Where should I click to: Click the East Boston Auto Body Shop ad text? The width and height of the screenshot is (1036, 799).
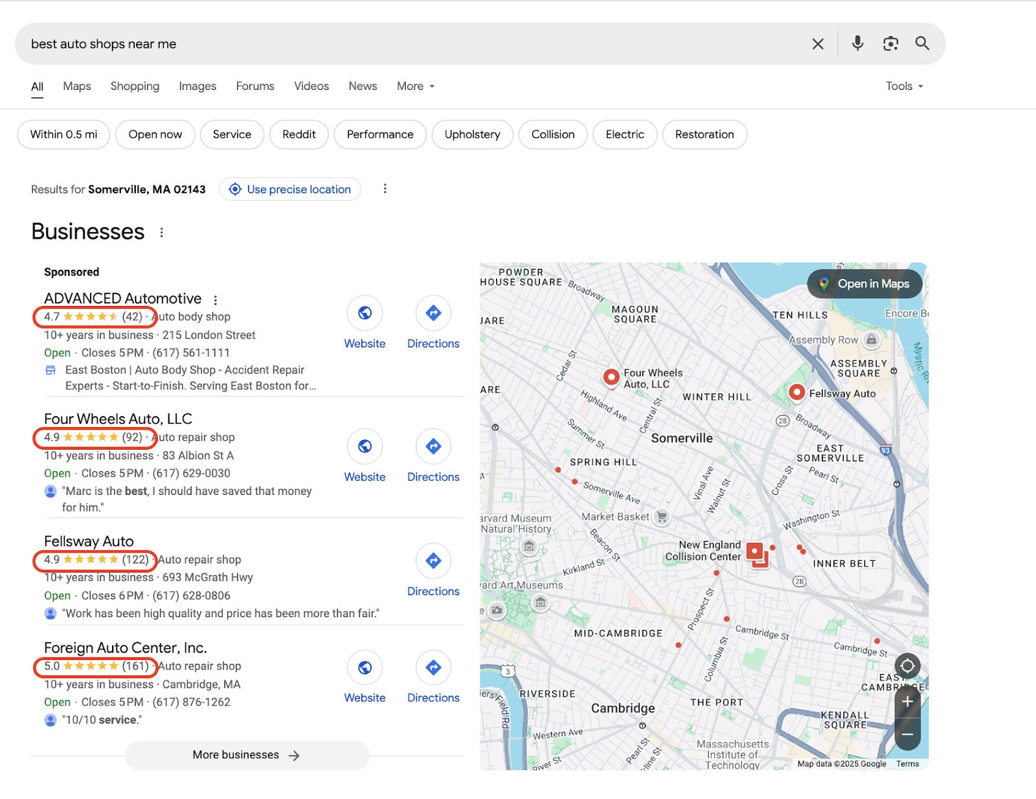(x=190, y=378)
